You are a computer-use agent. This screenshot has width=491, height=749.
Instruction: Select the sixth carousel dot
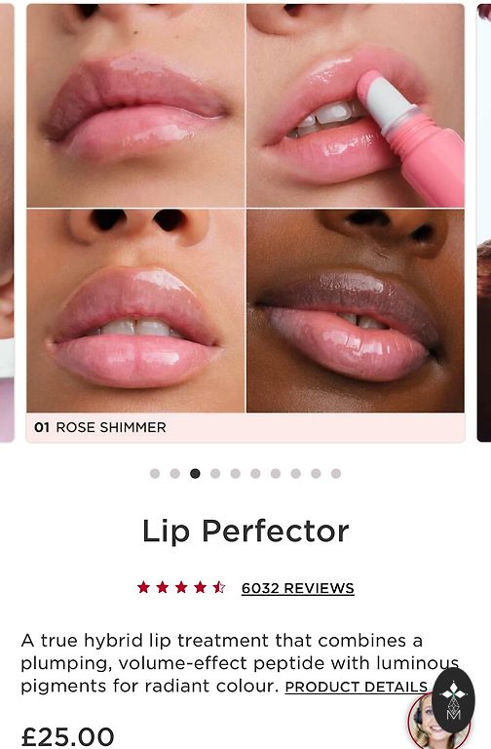click(x=255, y=473)
